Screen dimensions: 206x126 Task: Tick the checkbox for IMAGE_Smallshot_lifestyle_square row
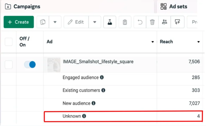pos(9,64)
